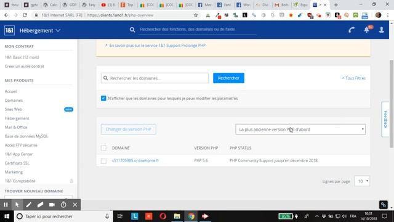This screenshot has width=394, height=222.
Task: Click the pause recording button
Action: click(x=6, y=205)
